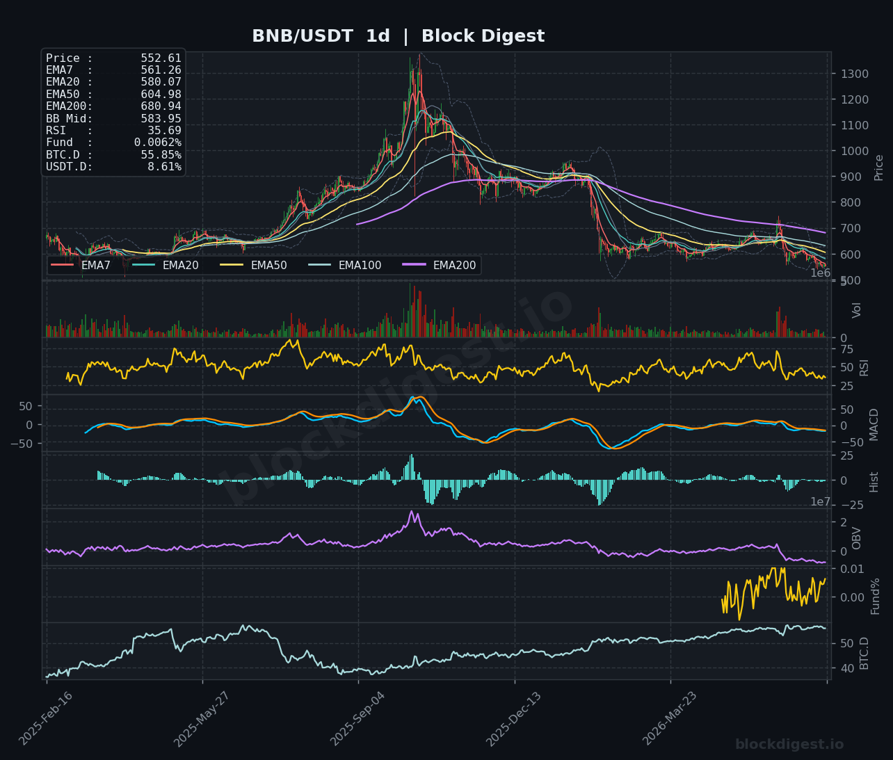Click the purple EMA200 legend line swatch
This screenshot has width=893, height=760.
414,265
